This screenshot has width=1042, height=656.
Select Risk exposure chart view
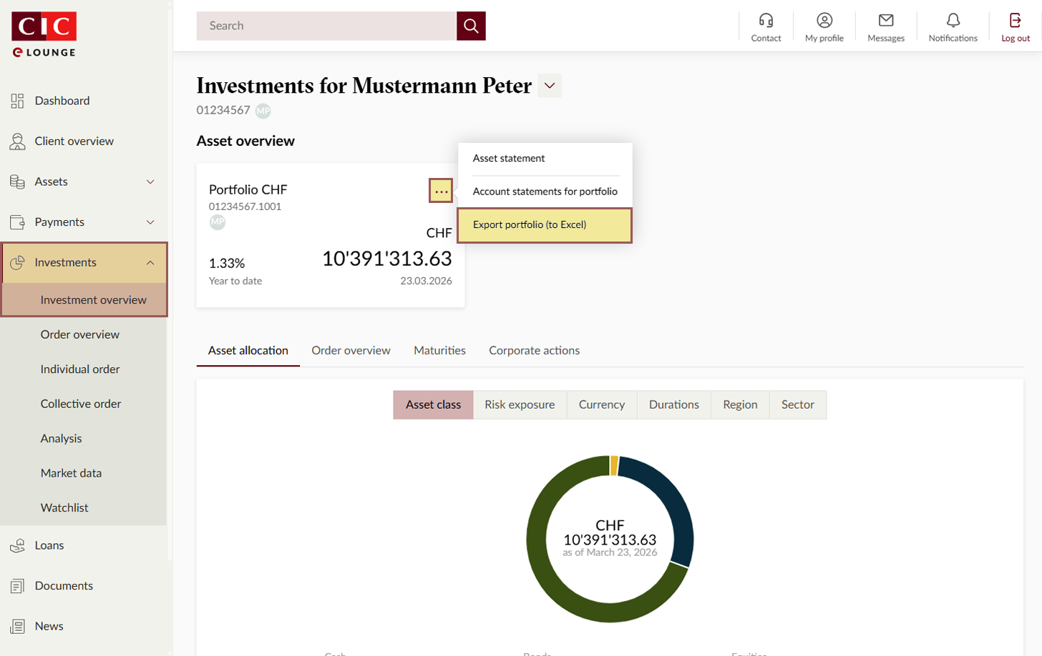520,404
